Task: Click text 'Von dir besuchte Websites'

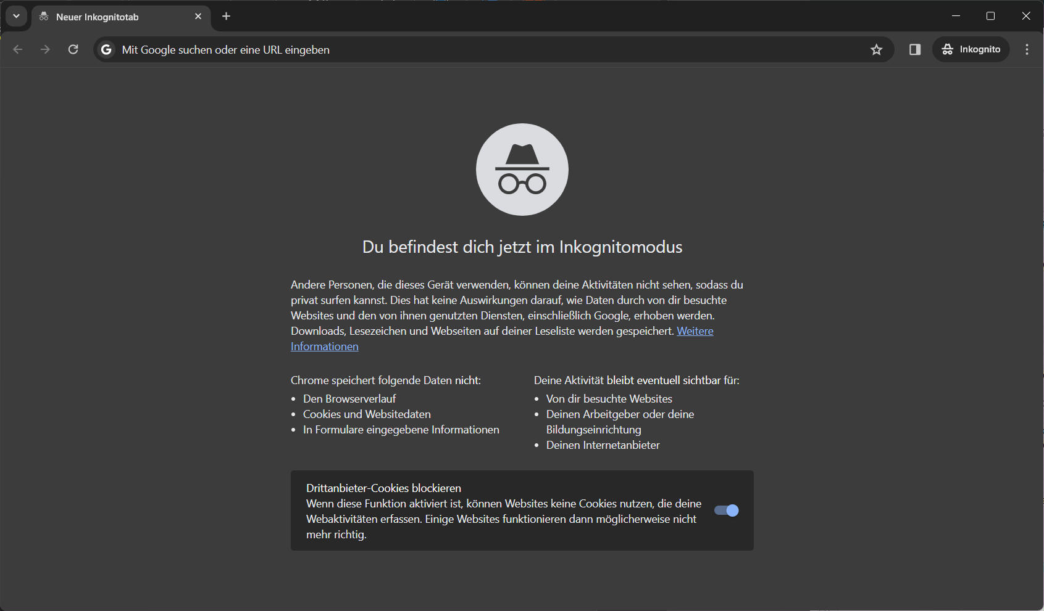Action: click(609, 399)
